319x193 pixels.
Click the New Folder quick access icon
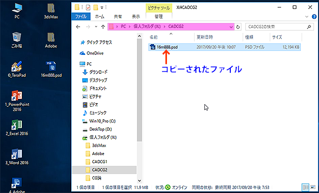tap(96, 7)
